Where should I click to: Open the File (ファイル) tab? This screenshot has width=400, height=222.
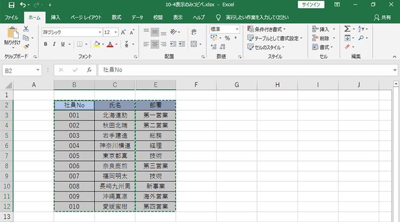11,18
